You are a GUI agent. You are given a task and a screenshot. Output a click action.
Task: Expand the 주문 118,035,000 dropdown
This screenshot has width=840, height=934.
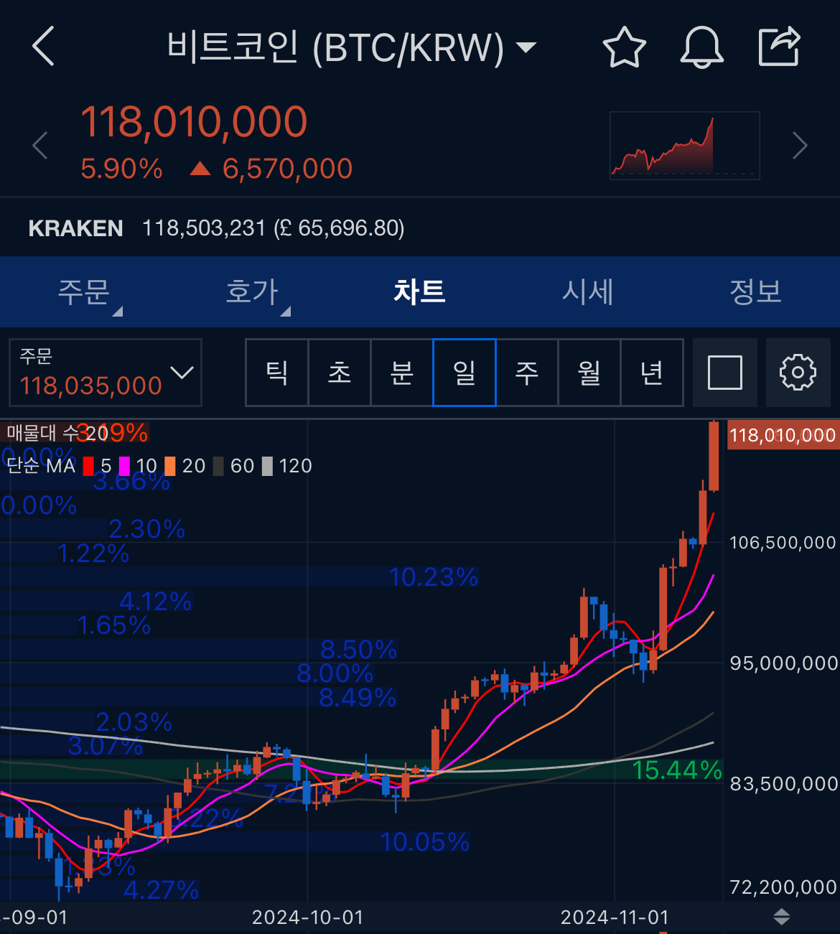[x=106, y=373]
